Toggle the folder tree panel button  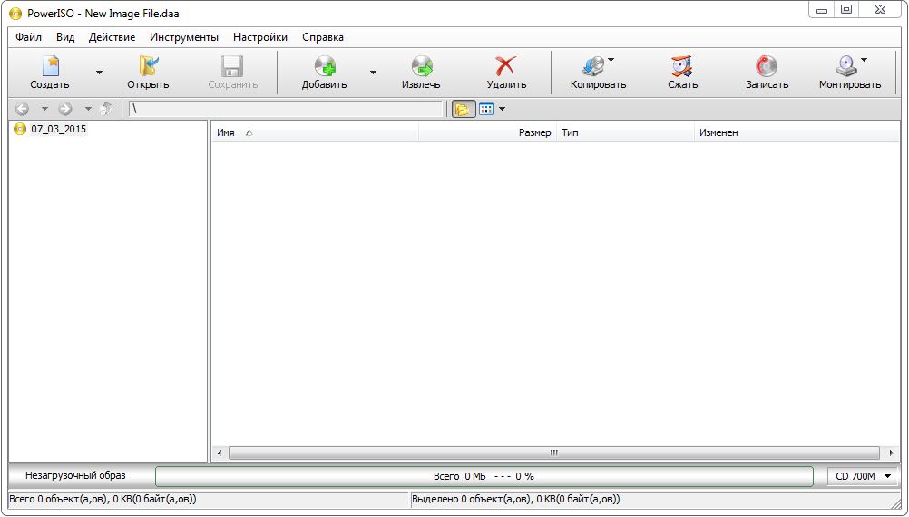(464, 109)
